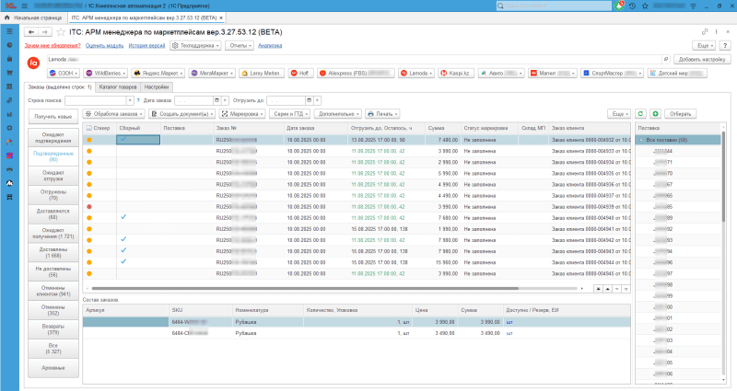This screenshot has height=391, width=737.
Task: Select the WildBerries marketplace option
Action: pos(104,73)
